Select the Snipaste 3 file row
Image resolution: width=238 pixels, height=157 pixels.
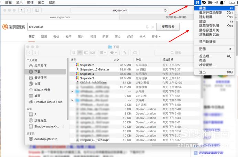click(135, 78)
